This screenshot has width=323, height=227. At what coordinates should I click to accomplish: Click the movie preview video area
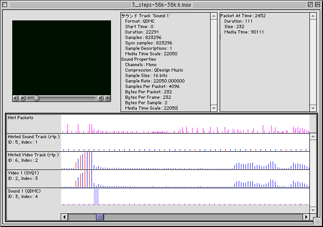point(62,58)
